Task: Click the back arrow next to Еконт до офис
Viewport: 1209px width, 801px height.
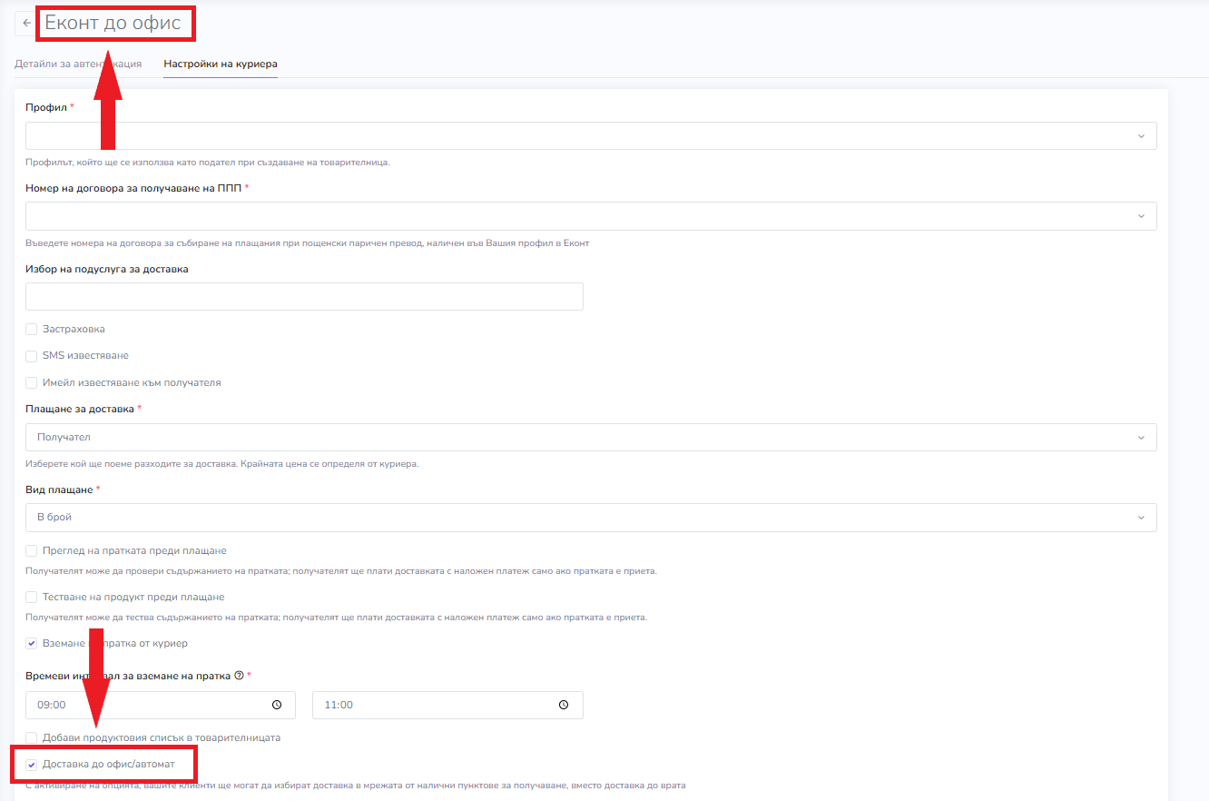Action: click(26, 23)
